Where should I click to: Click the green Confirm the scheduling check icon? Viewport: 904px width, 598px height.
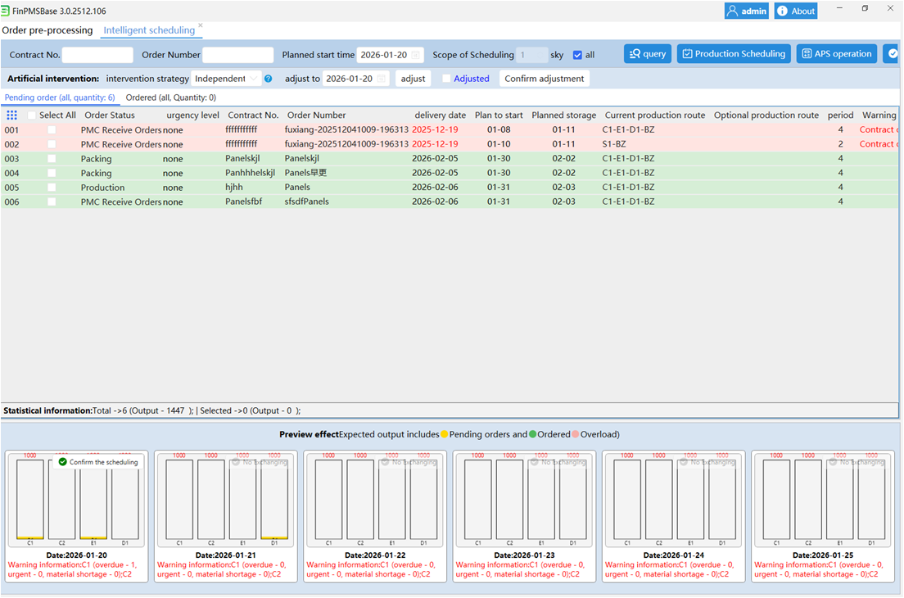click(x=63, y=462)
